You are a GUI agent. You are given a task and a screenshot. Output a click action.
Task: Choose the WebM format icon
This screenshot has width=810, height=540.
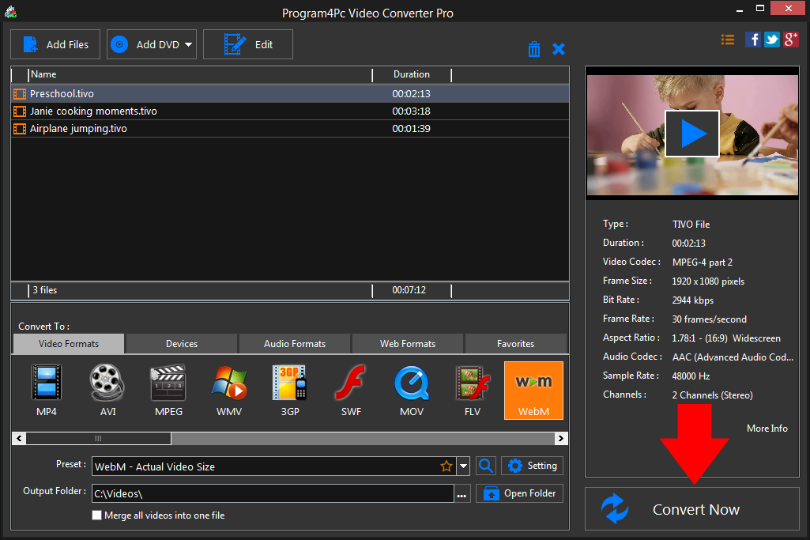pos(533,390)
